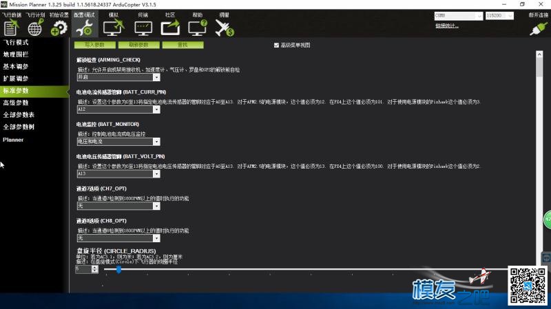Open the CH8_OPT channel 8 option dropdown
The image size is (551, 309).
118,238
